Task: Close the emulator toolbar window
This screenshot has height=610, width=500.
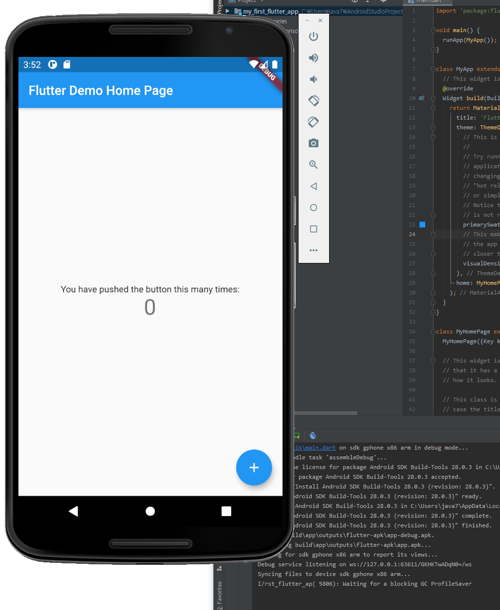Action: click(320, 20)
